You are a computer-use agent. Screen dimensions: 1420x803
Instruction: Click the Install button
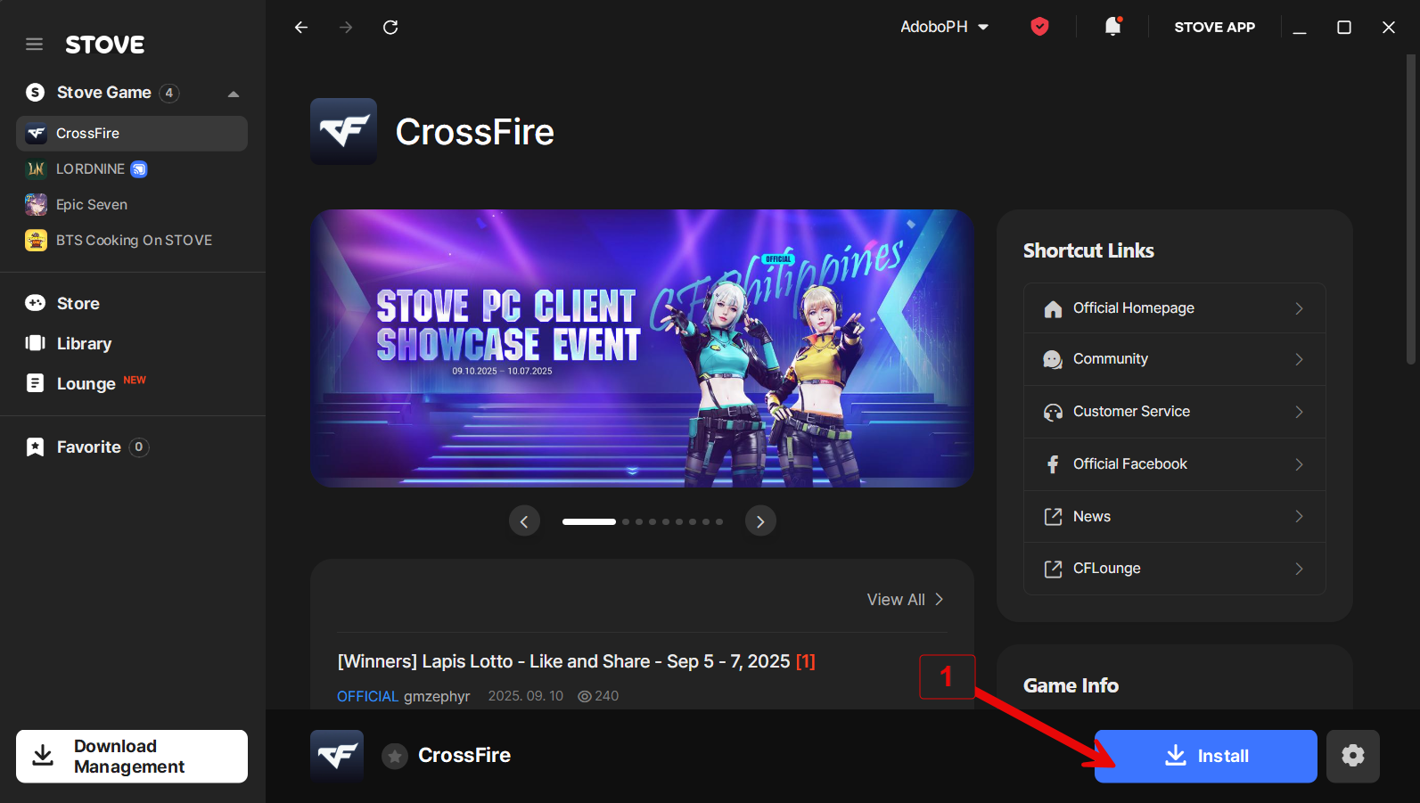pyautogui.click(x=1205, y=756)
